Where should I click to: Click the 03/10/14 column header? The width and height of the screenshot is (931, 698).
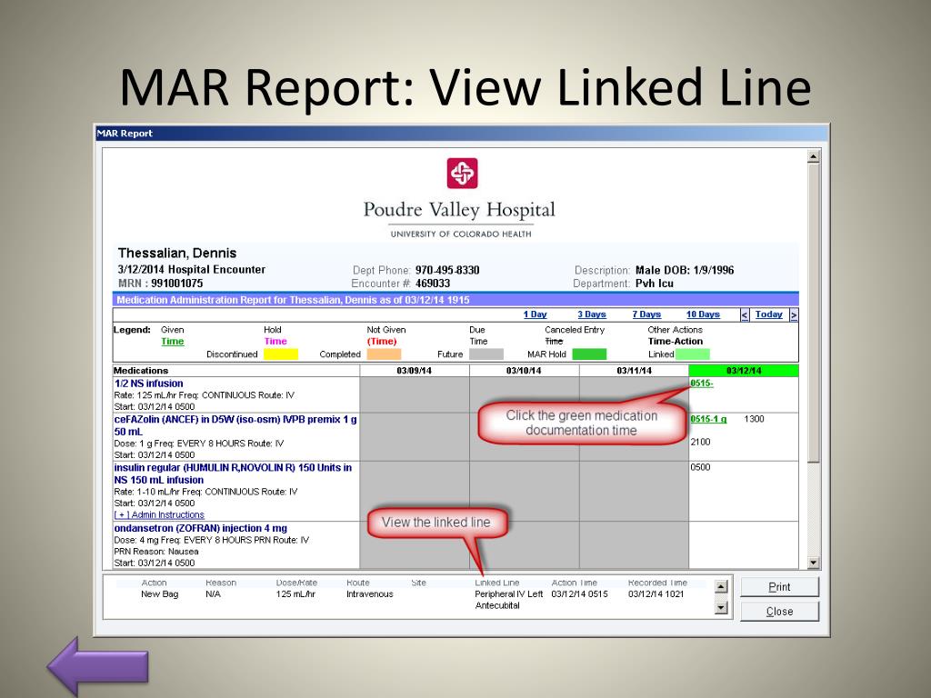coord(524,371)
